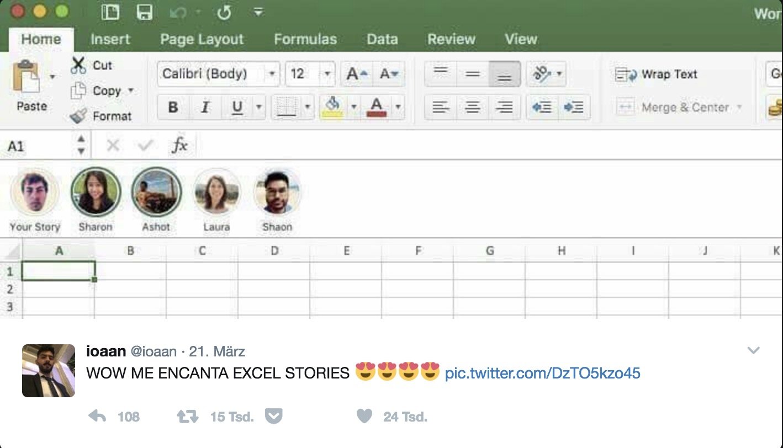Decrease font size with small A button
Viewport: 783px width, 448px height.
tap(389, 74)
